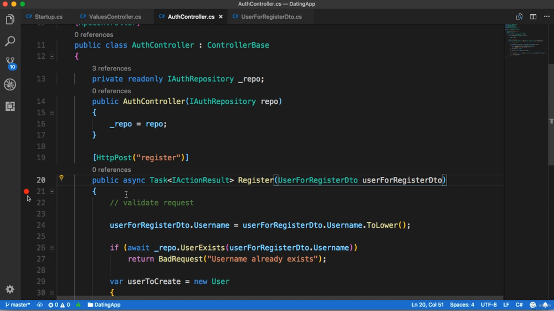Remove the red breakpoint on line 21
Viewport: 554px width, 311px height.
(x=27, y=192)
